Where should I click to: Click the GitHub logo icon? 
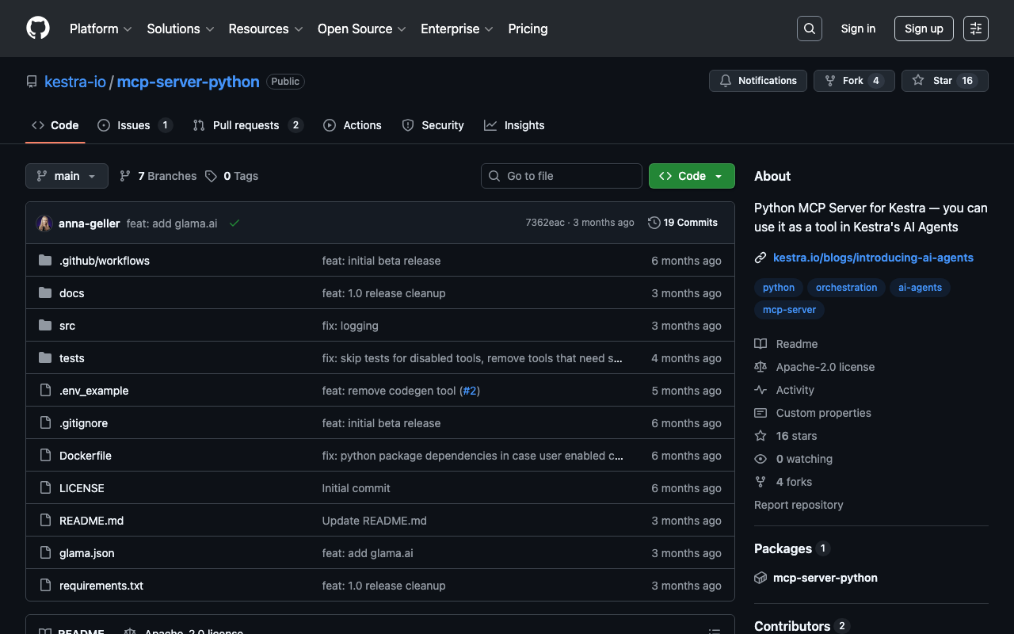(38, 29)
